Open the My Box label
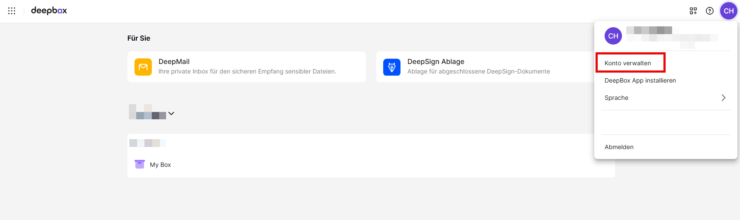The image size is (740, 220). [160, 165]
